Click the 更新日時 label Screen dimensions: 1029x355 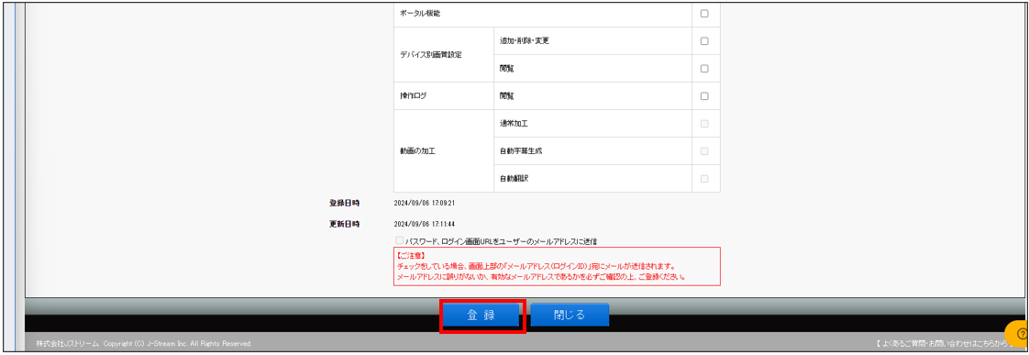click(x=344, y=224)
